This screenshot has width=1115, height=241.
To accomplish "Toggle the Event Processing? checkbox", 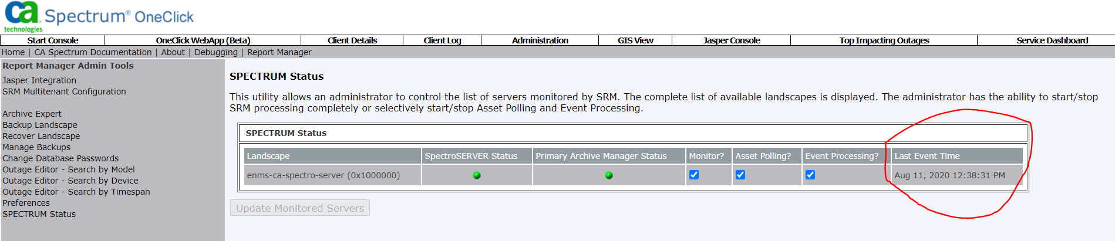I will pos(810,175).
